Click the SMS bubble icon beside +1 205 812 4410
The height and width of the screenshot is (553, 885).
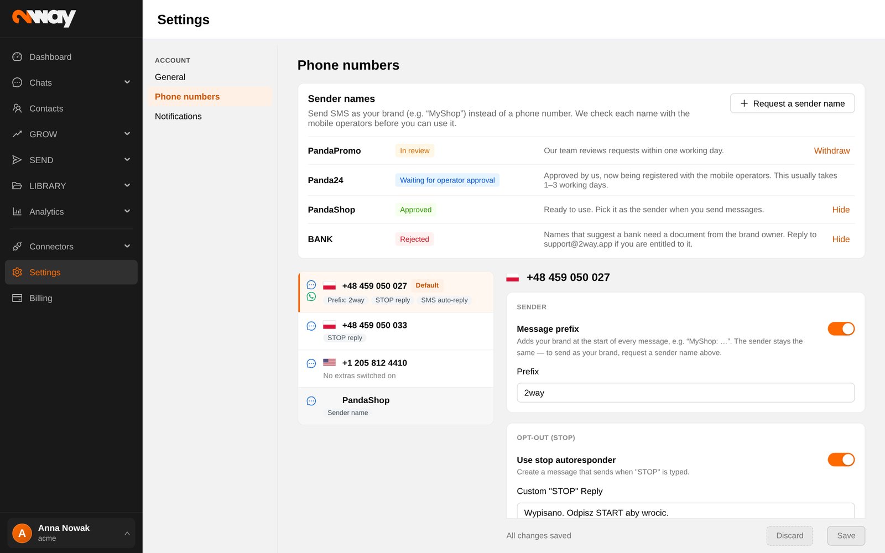[x=311, y=363]
